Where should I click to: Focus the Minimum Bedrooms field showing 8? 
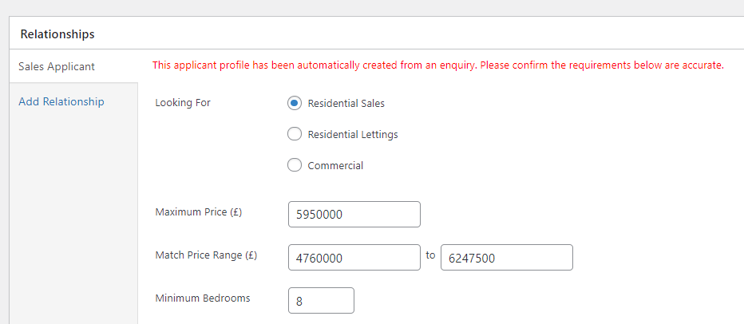[321, 300]
